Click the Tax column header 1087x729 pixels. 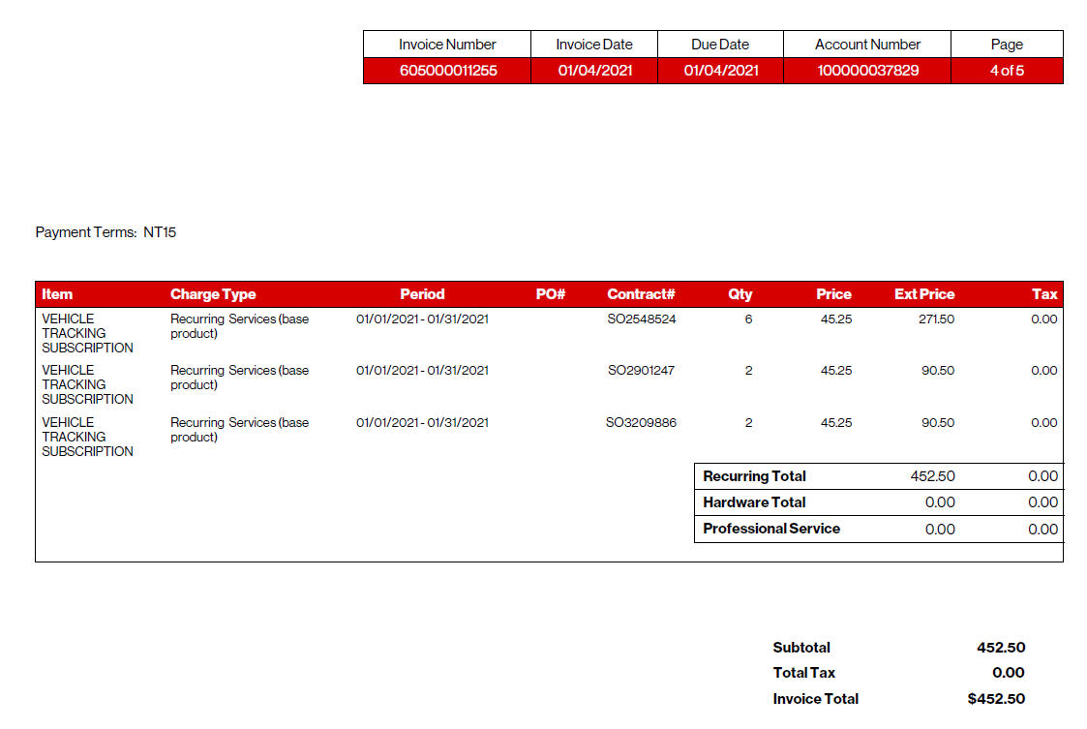pyautogui.click(x=1044, y=294)
